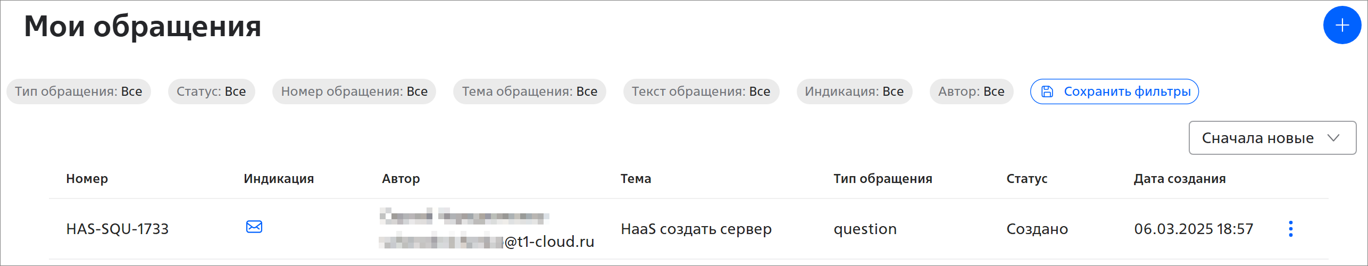This screenshot has width=1368, height=266.
Task: Click the 'Статус' column header
Action: coord(1027,179)
